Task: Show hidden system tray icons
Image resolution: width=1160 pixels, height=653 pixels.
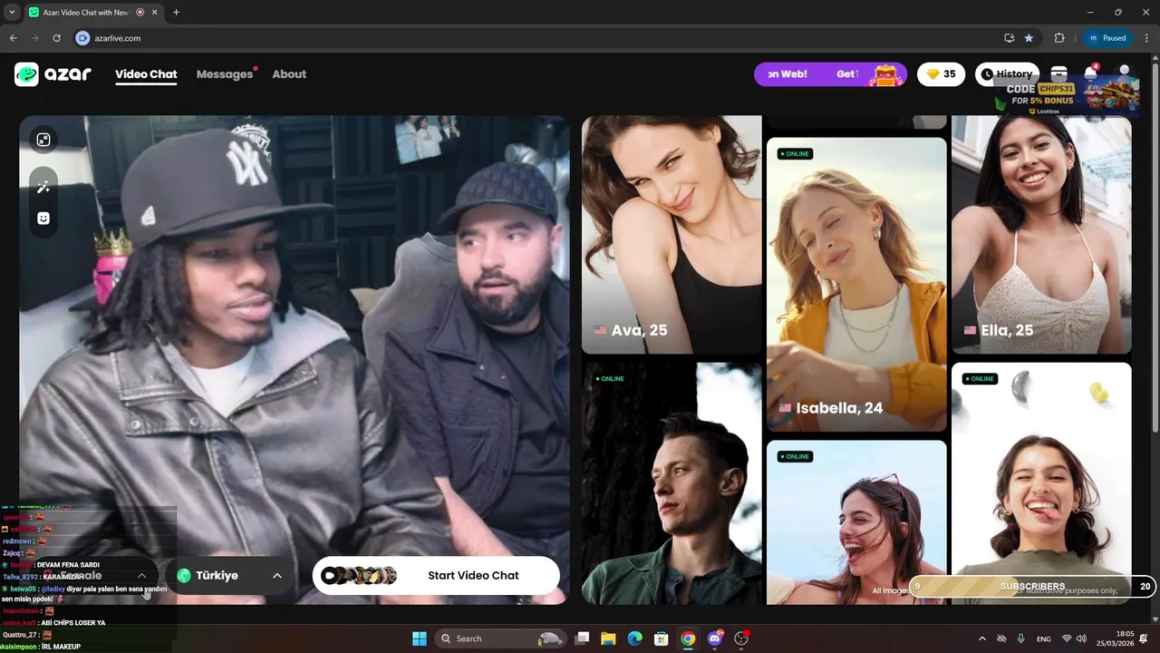Action: [x=981, y=638]
